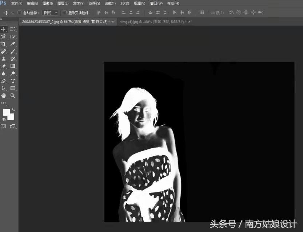
Task: Enable the 自动选择 checkbox
Action: 19,12
